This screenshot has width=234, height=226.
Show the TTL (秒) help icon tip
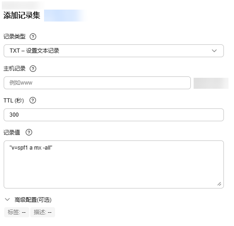coord(33,101)
